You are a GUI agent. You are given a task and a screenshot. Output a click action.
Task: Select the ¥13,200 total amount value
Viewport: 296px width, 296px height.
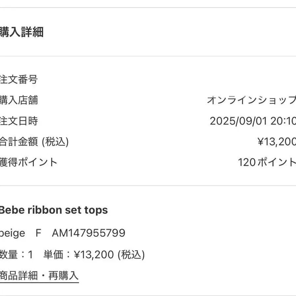pyautogui.click(x=276, y=142)
